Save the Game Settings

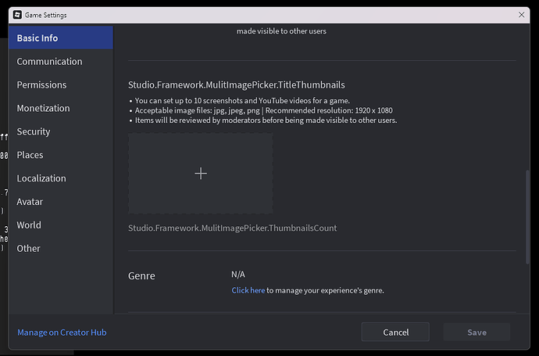click(x=477, y=332)
